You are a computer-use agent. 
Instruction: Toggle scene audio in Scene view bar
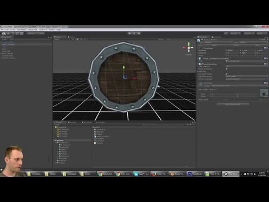coord(81,39)
